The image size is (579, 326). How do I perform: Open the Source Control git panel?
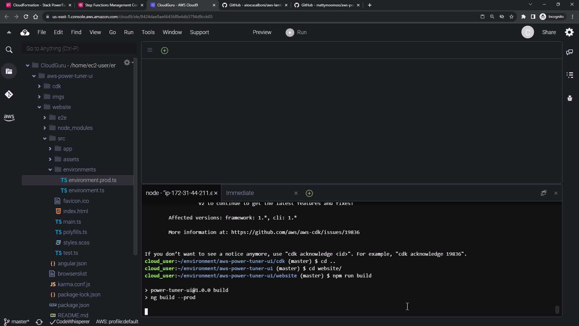tap(9, 94)
